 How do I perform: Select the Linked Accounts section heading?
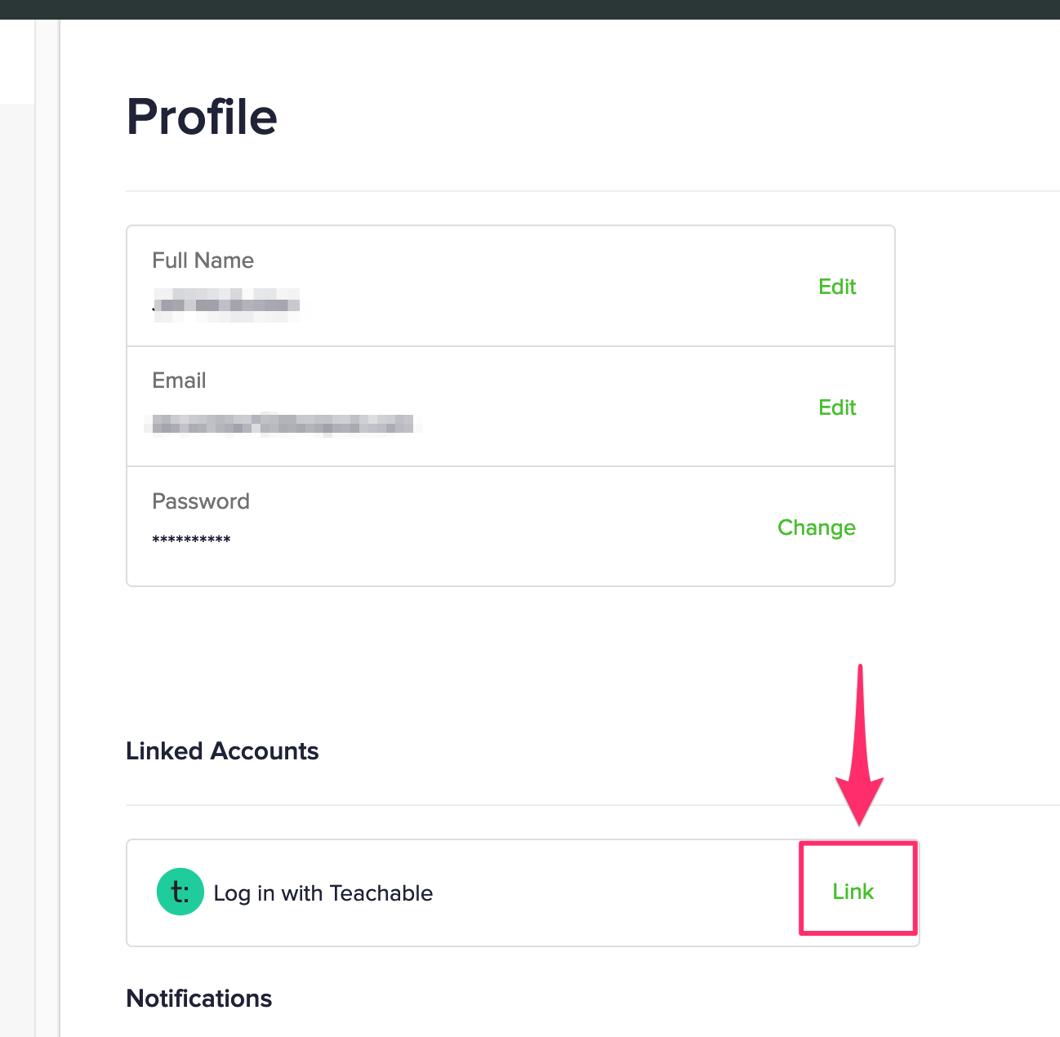pyautogui.click(x=222, y=751)
